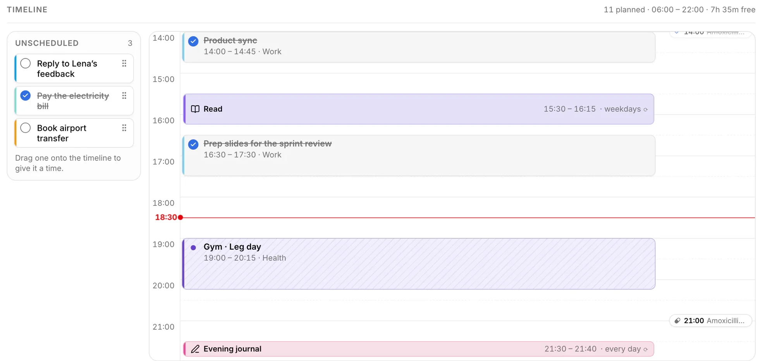Click the repeat icon next to every day
Image resolution: width=760 pixels, height=361 pixels.
click(x=646, y=350)
